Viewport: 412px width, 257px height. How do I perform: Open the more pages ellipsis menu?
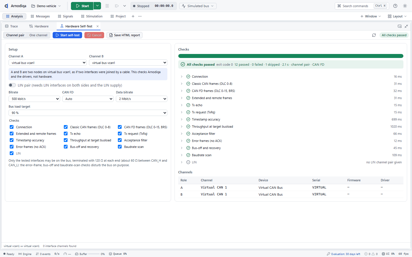tap(140, 16)
